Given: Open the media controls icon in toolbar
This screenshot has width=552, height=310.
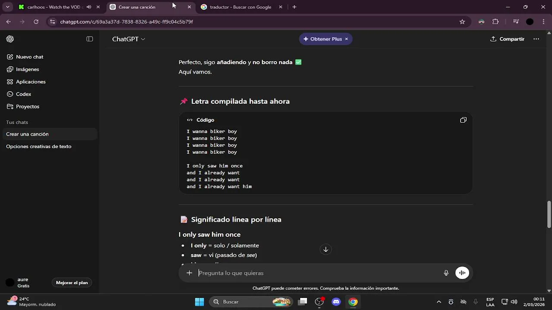Looking at the screenshot, I should tap(516, 22).
